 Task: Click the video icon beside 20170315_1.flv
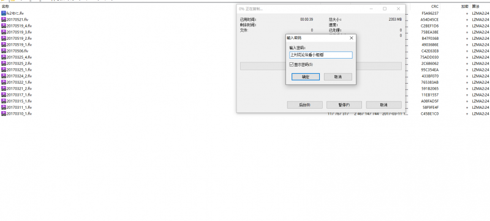[x=4, y=101]
